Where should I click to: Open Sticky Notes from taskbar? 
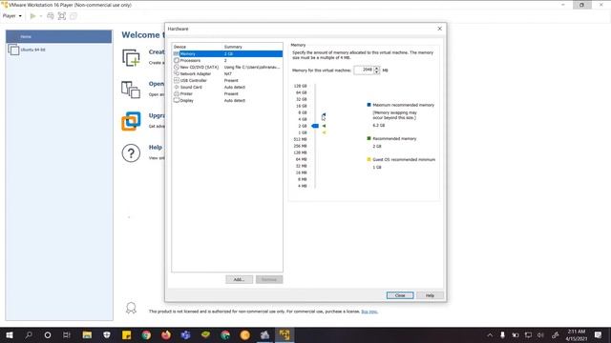pos(126,334)
